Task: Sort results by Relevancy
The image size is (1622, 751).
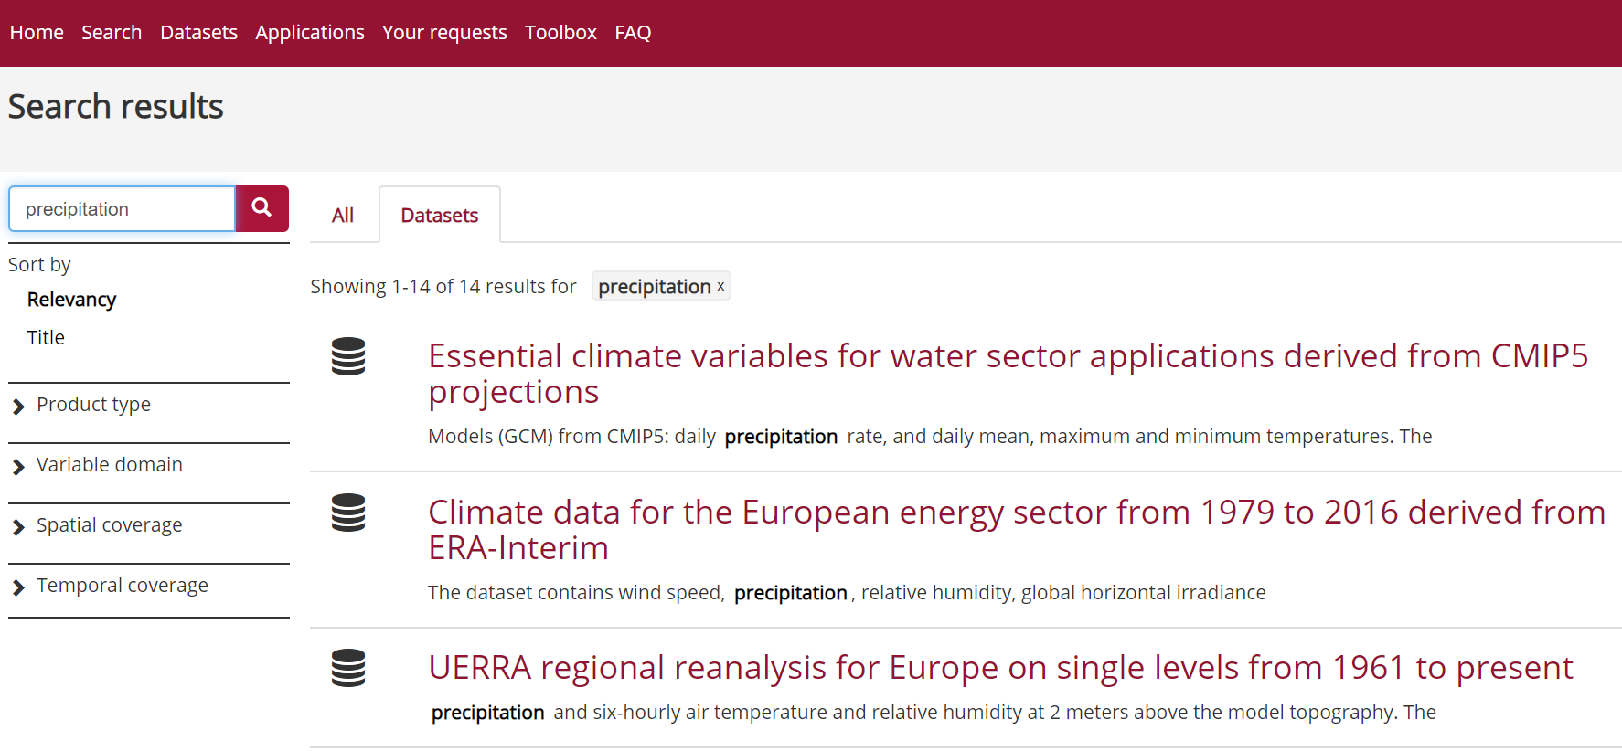Action: coord(71,300)
